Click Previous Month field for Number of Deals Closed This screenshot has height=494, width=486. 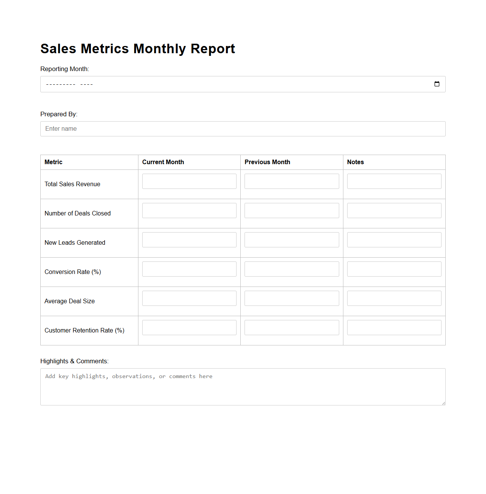[291, 211]
